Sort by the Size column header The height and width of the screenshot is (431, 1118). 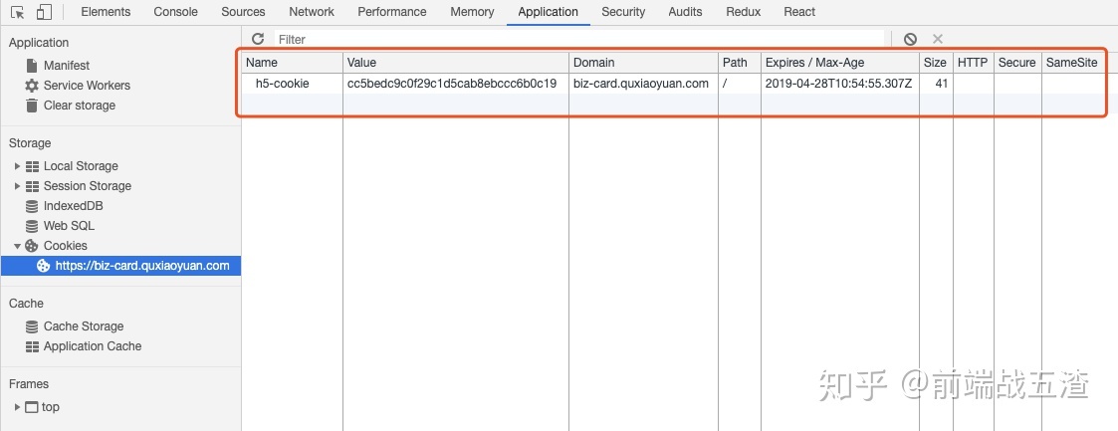pyautogui.click(x=936, y=63)
